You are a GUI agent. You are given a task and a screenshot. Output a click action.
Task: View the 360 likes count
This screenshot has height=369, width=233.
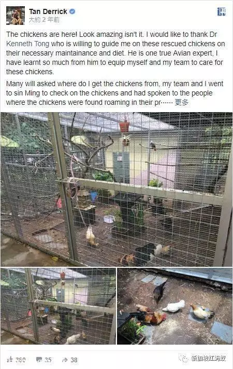pyautogui.click(x=21, y=360)
